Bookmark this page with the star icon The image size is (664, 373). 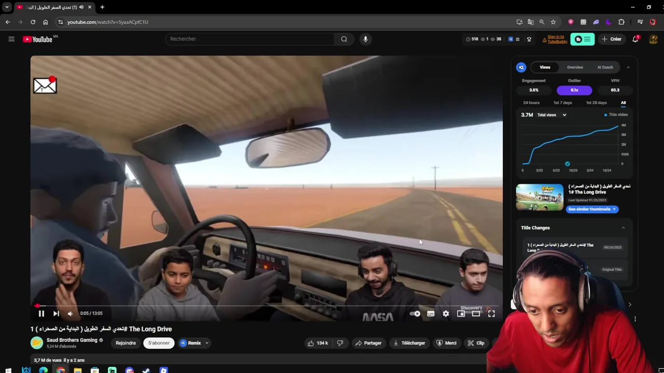[x=553, y=22]
